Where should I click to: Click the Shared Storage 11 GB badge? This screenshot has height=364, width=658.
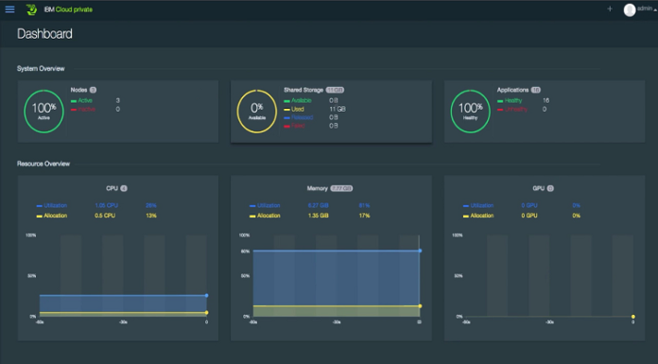click(x=335, y=90)
